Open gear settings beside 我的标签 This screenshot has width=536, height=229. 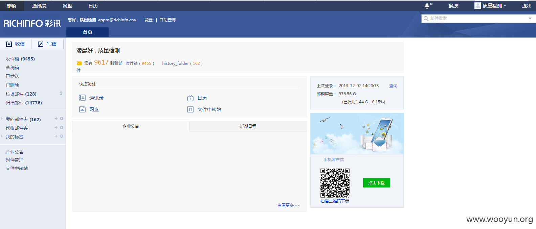[62, 136]
